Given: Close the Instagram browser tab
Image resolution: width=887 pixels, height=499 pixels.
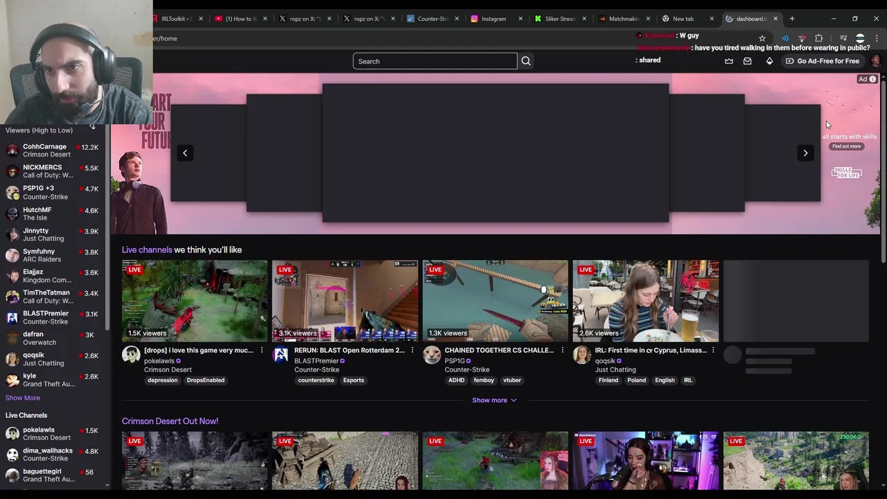Looking at the screenshot, I should (x=520, y=19).
